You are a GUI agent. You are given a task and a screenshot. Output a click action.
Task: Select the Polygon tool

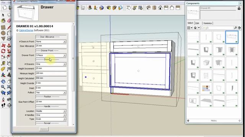click(3, 39)
